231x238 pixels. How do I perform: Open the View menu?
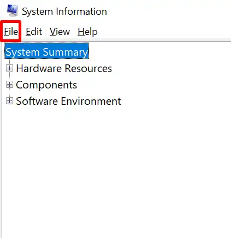[x=60, y=32]
